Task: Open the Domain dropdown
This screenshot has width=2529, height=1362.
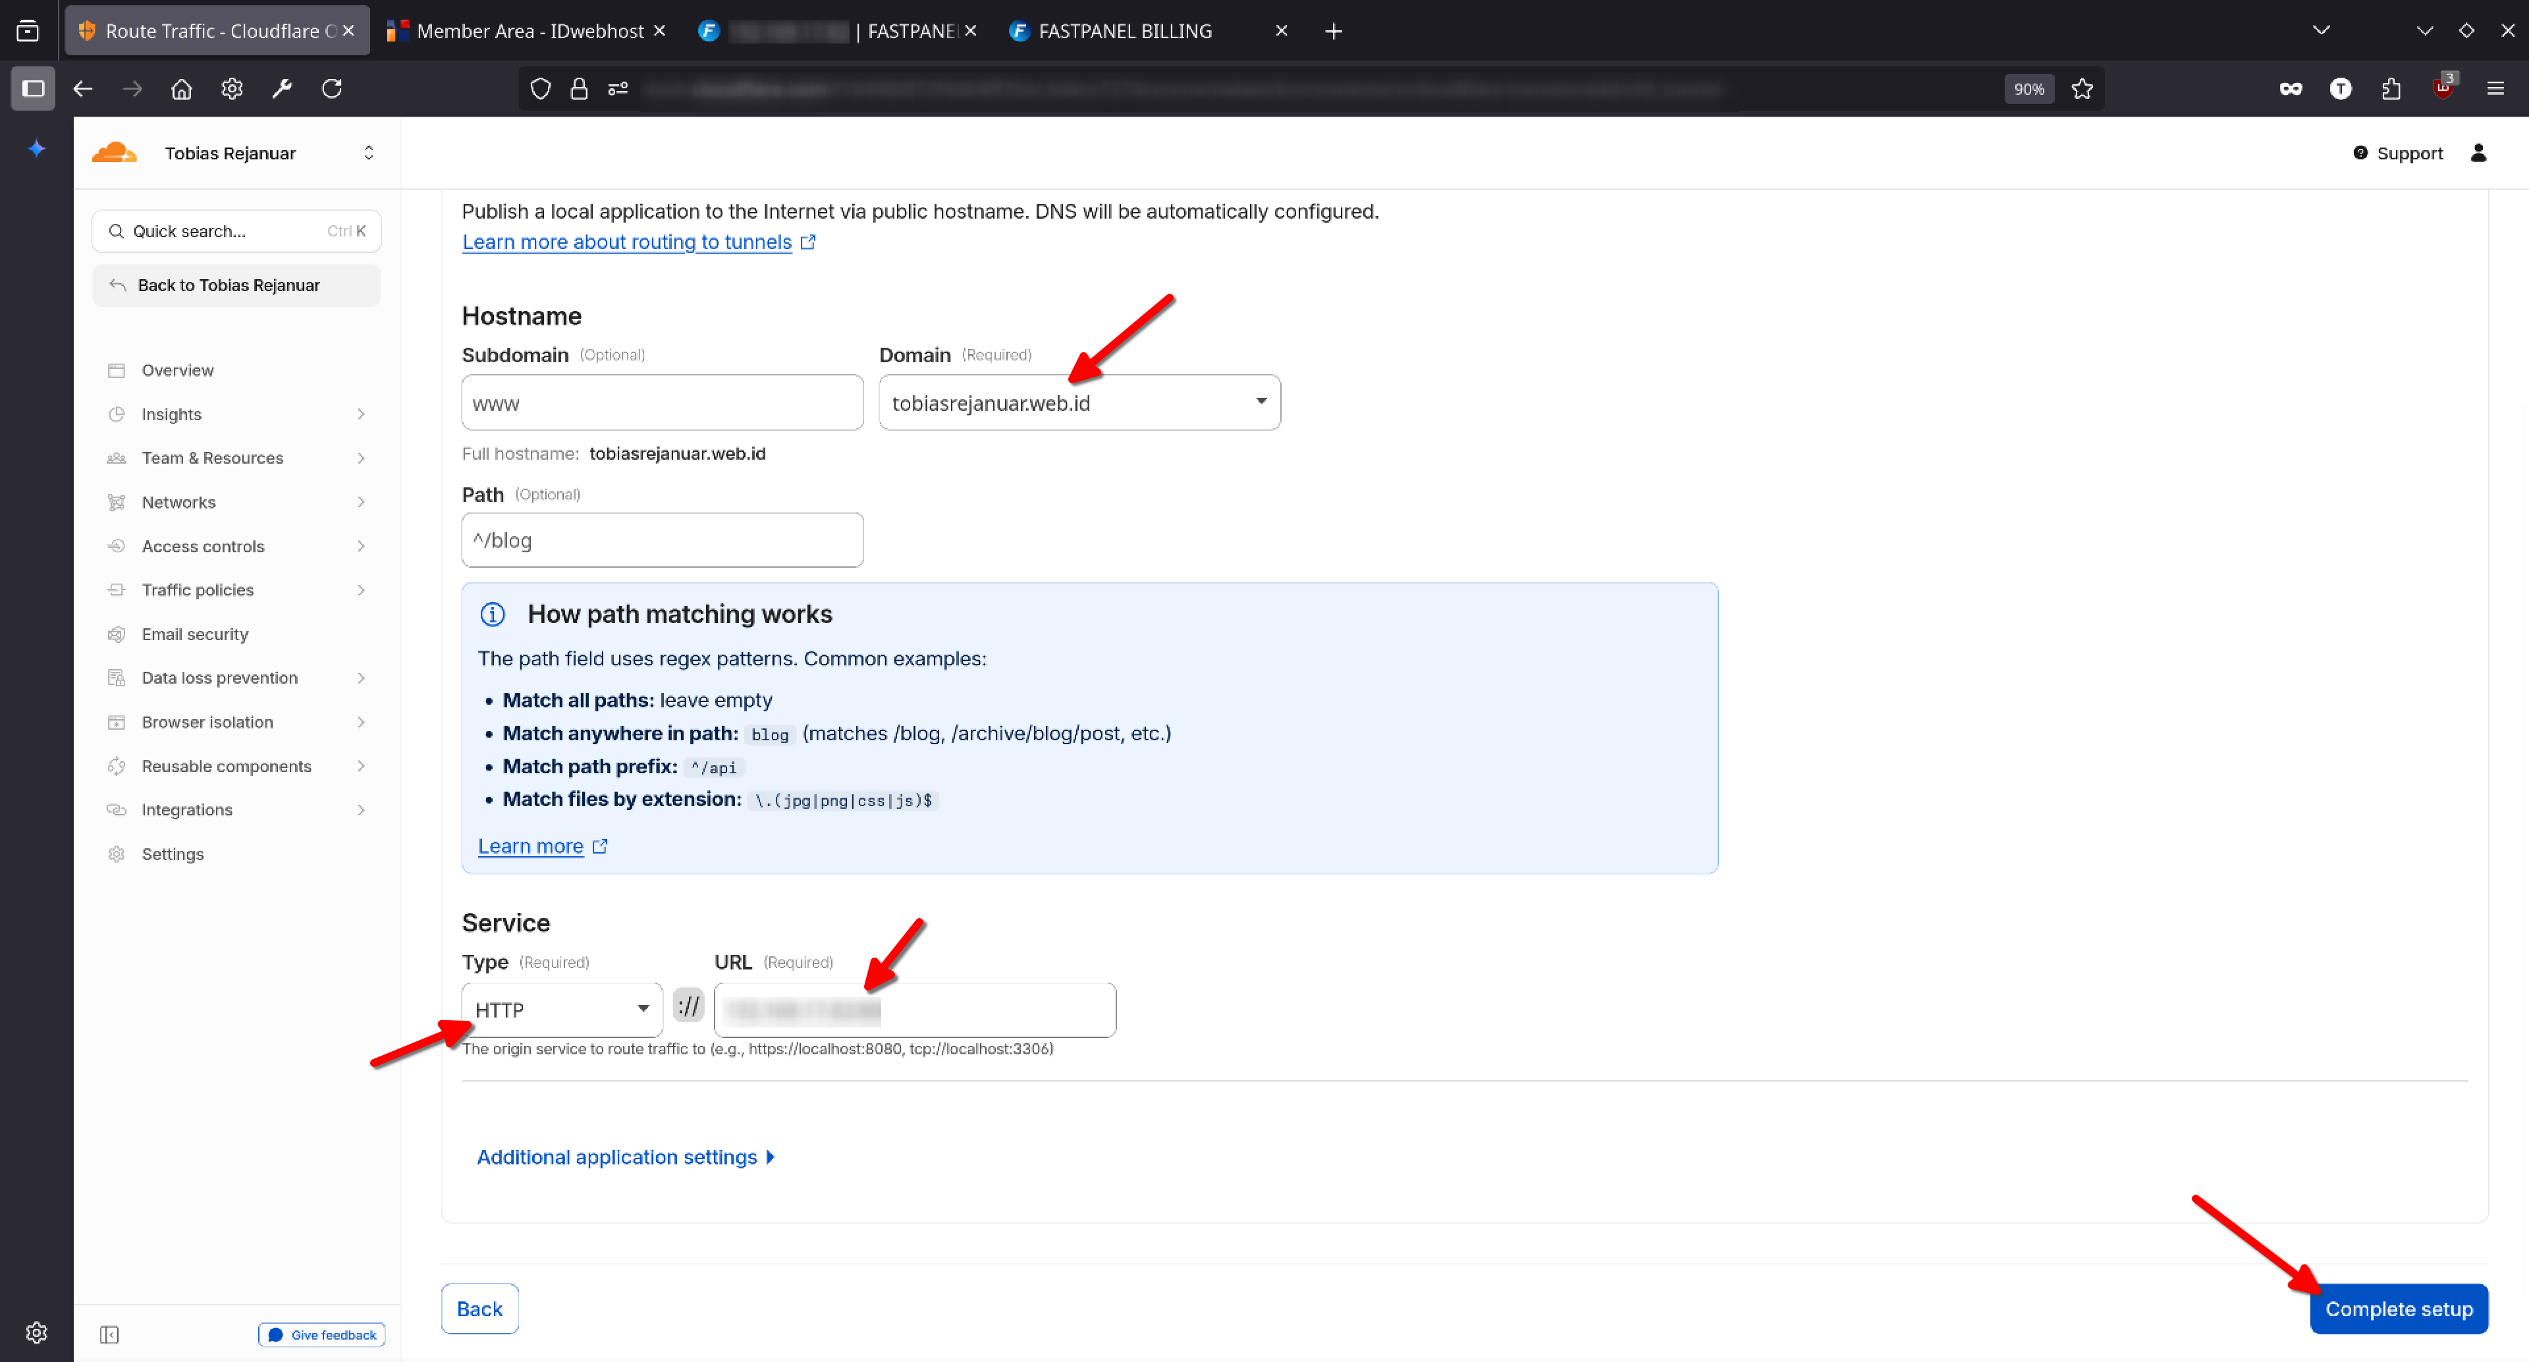Action: (1079, 402)
